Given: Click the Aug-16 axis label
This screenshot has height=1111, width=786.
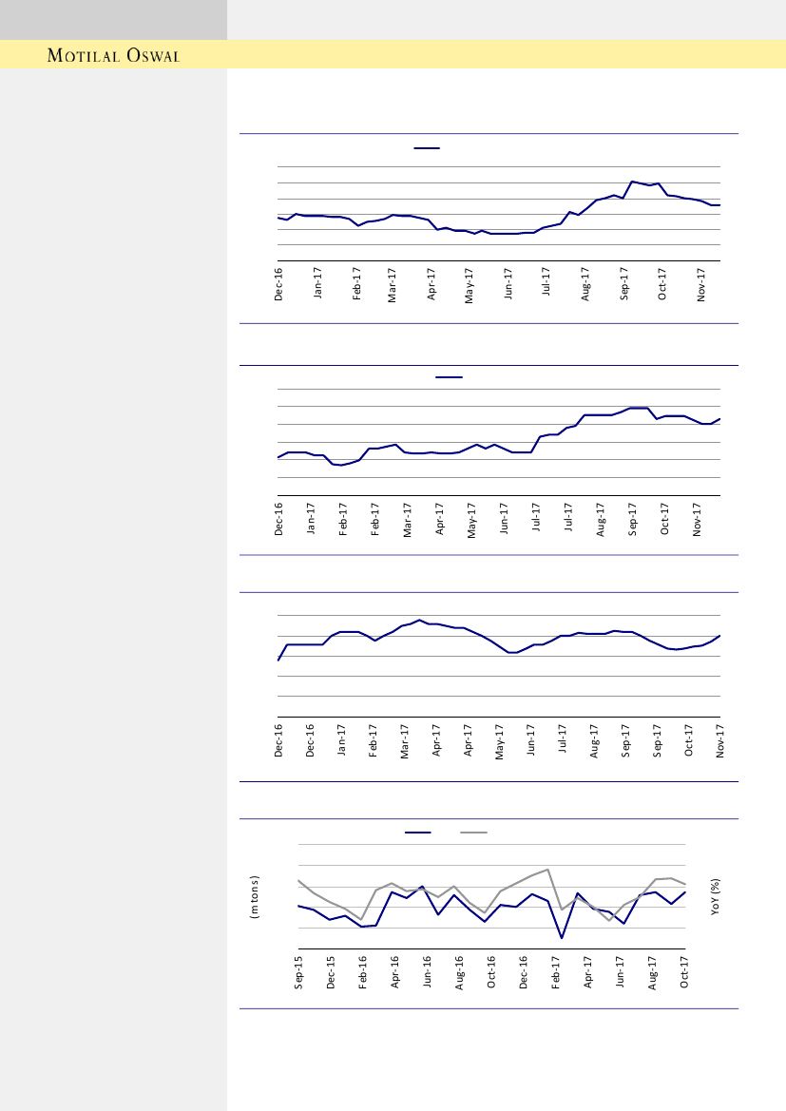Looking at the screenshot, I should [x=460, y=971].
